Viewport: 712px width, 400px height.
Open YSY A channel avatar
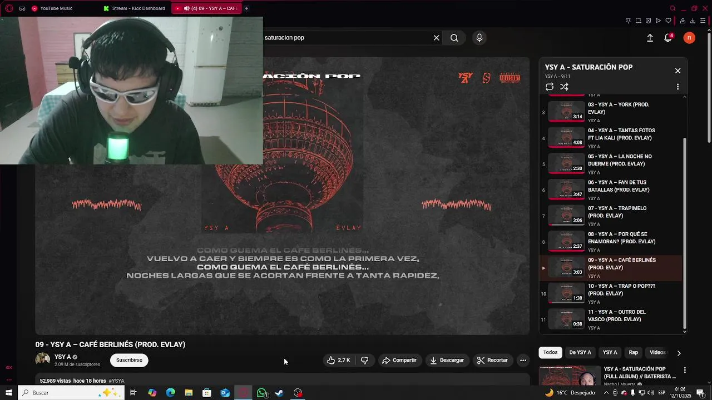click(x=43, y=359)
